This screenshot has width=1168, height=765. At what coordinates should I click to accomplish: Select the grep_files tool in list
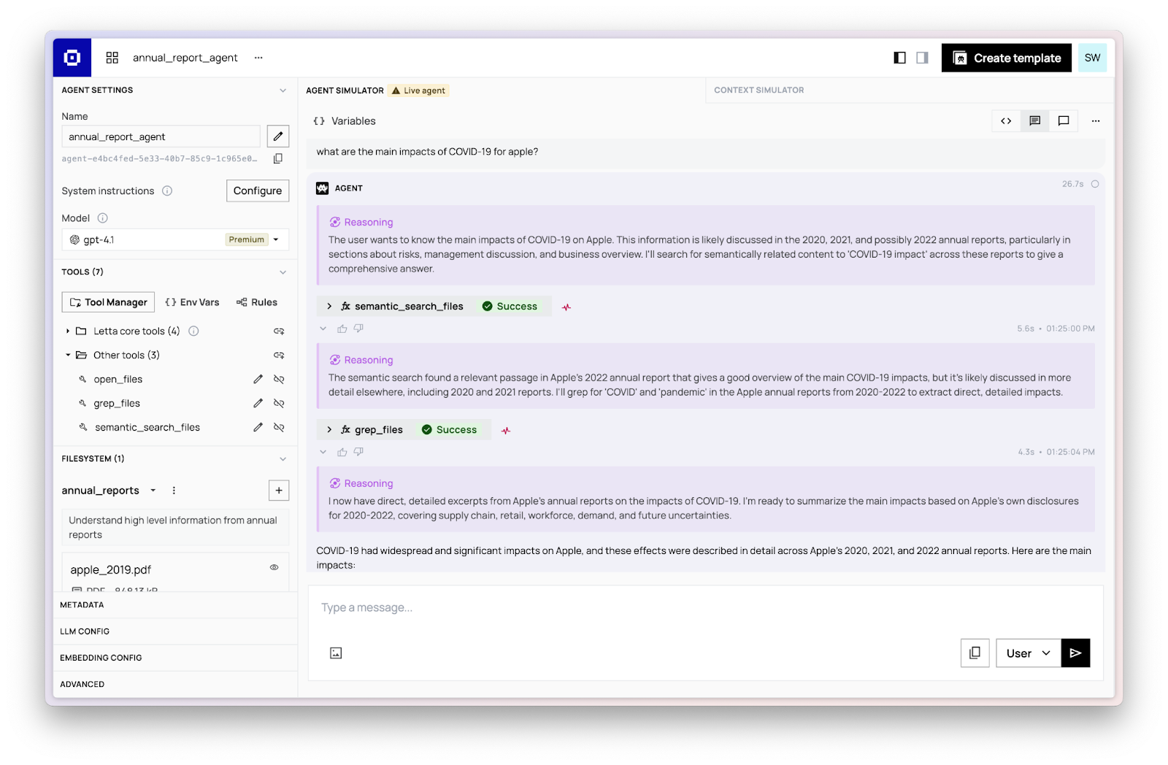116,404
